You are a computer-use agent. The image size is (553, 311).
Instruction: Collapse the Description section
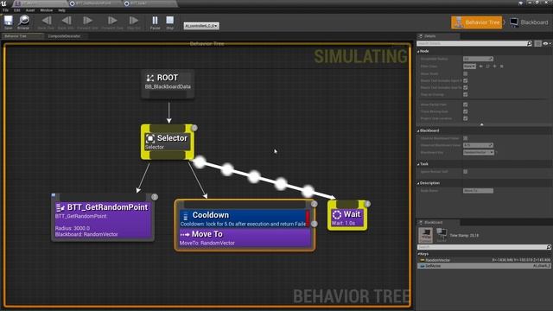(x=418, y=183)
